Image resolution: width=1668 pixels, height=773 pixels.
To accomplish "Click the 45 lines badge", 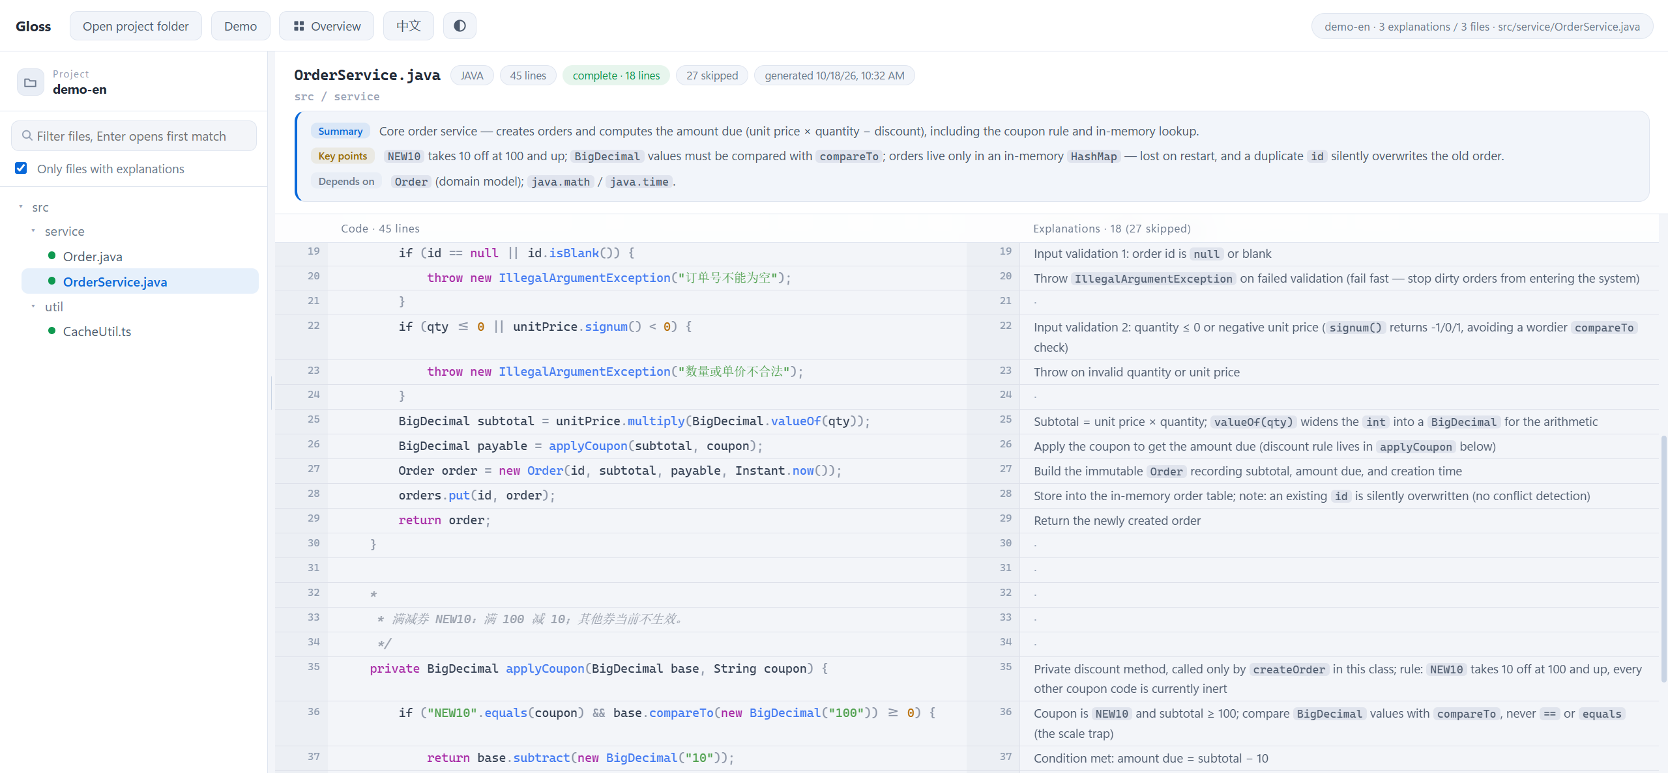I will click(528, 76).
